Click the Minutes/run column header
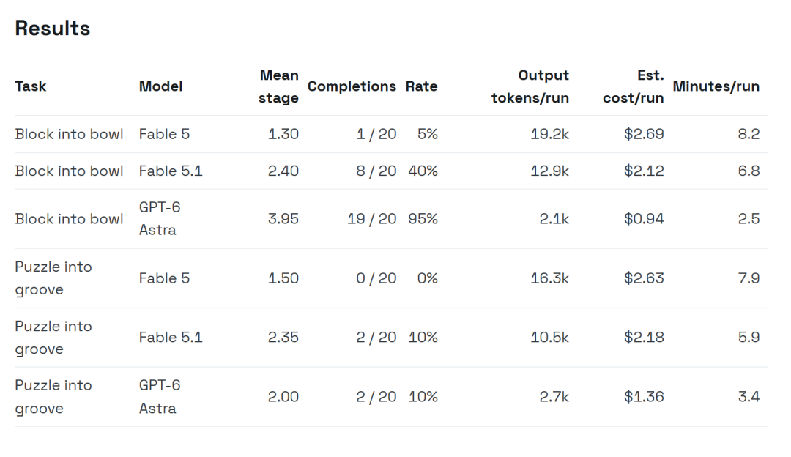The image size is (791, 457). pyautogui.click(x=716, y=86)
